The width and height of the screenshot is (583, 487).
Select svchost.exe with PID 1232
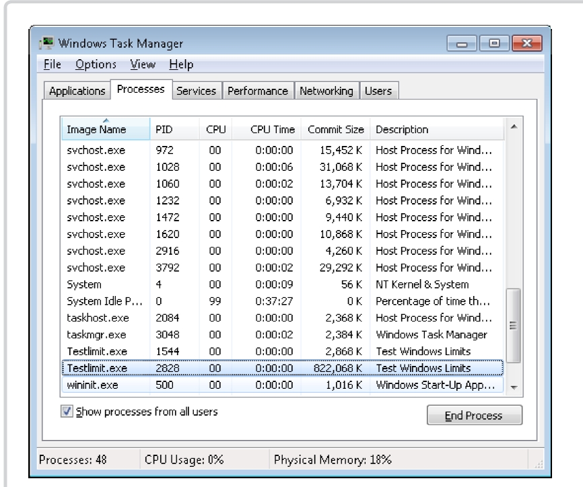(283, 200)
